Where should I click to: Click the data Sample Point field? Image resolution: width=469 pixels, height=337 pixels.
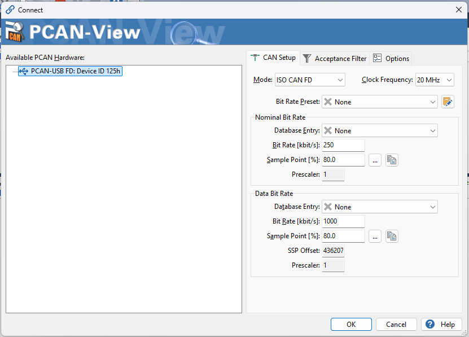(x=343, y=236)
